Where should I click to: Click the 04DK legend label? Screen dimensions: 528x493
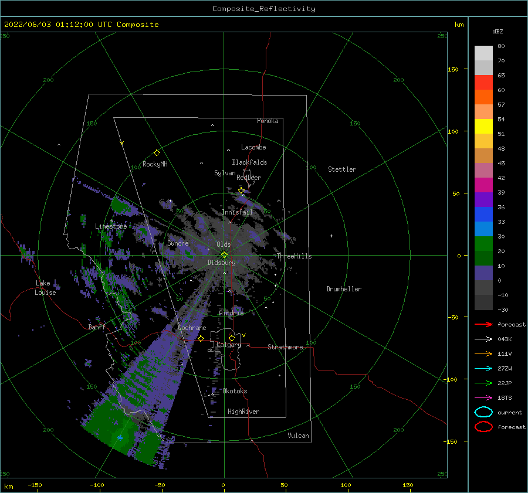pyautogui.click(x=505, y=339)
